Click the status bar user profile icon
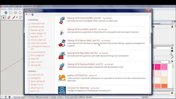The height and width of the screenshot is (99, 176). coord(10,97)
